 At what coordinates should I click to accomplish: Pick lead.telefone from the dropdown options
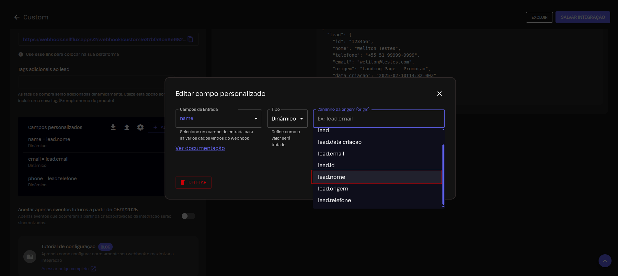334,200
